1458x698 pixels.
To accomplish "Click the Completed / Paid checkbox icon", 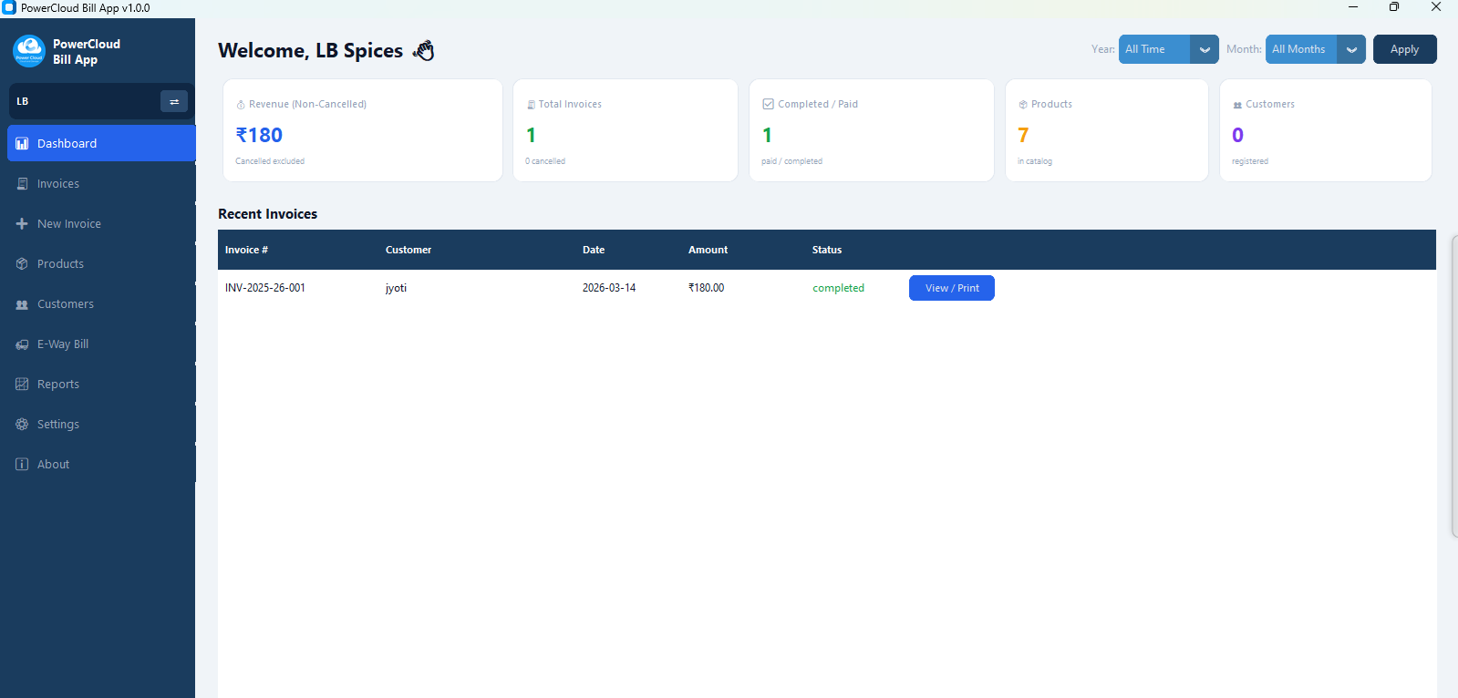I will [x=768, y=104].
